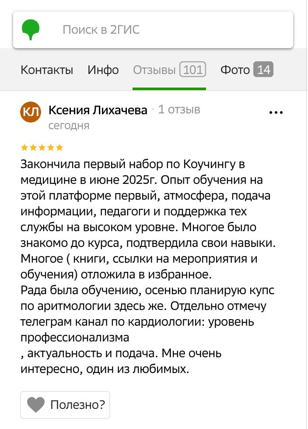This screenshot has width=308, height=429.
Task: Open the Контакты tab
Action: tap(47, 70)
